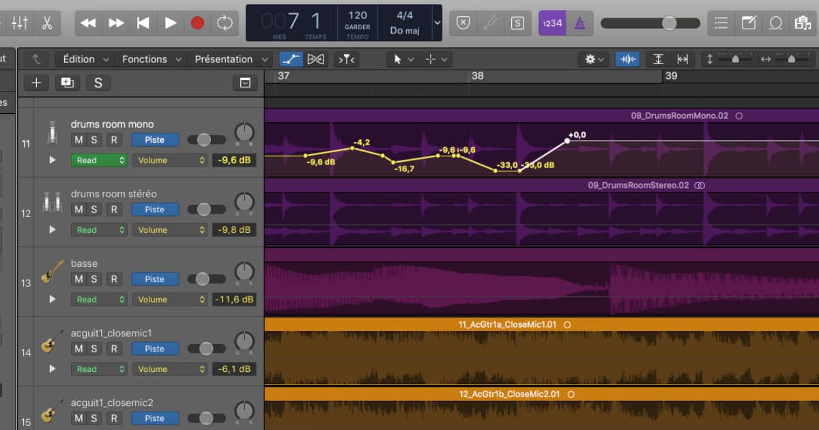
Task: Fast forward with the double-right arrow button
Action: [116, 23]
